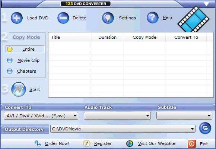Screen dimensions: 216x149
Task: Click the Order Now! icon
Action: point(38,143)
